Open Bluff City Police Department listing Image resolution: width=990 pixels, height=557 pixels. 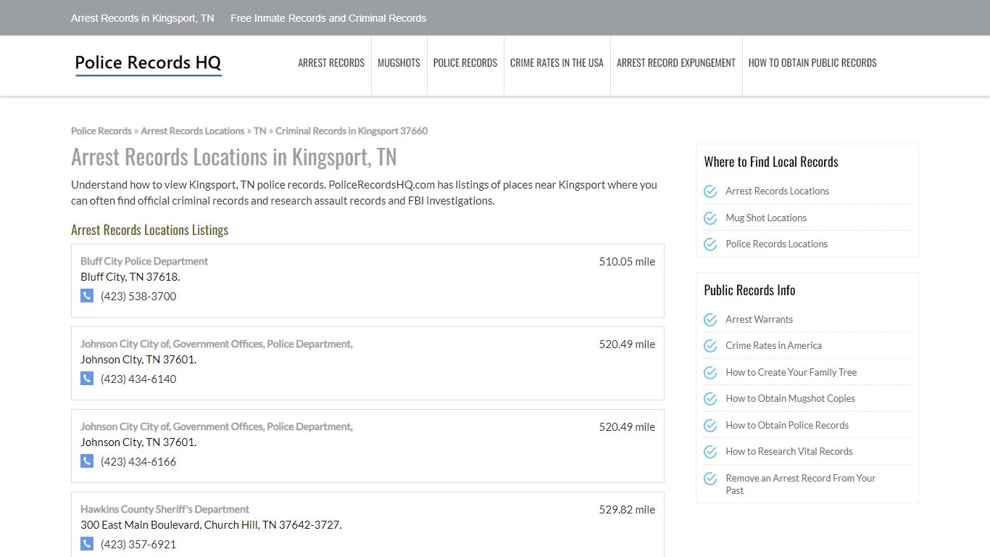[144, 261]
